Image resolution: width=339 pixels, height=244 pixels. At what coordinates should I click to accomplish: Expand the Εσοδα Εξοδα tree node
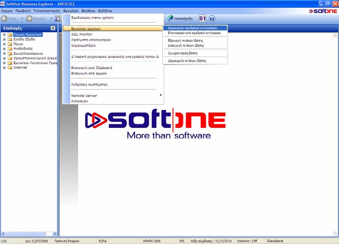tap(4, 39)
